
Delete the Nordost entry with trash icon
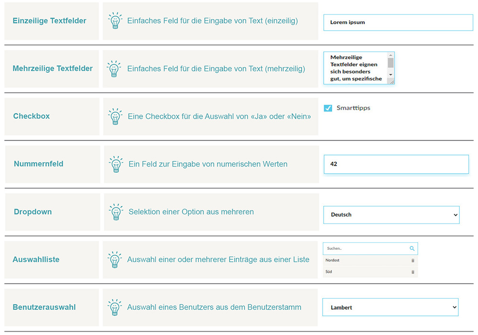413,260
